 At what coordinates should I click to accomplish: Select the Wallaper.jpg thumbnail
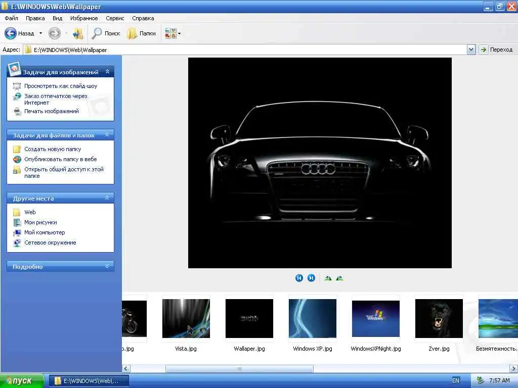tap(249, 318)
